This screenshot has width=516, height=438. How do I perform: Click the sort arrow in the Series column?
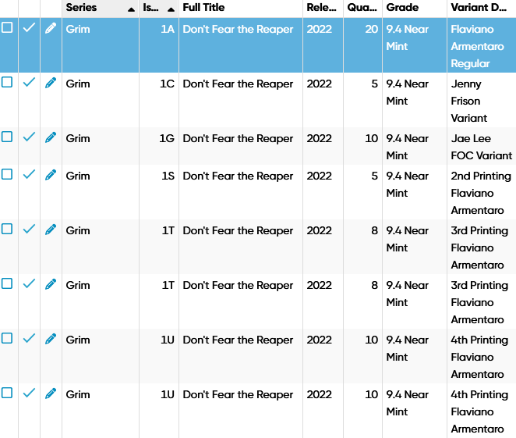pyautogui.click(x=131, y=9)
